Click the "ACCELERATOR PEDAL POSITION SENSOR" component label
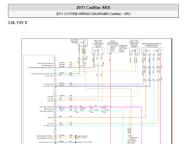This screenshot has height=144, width=182. pos(152,46)
